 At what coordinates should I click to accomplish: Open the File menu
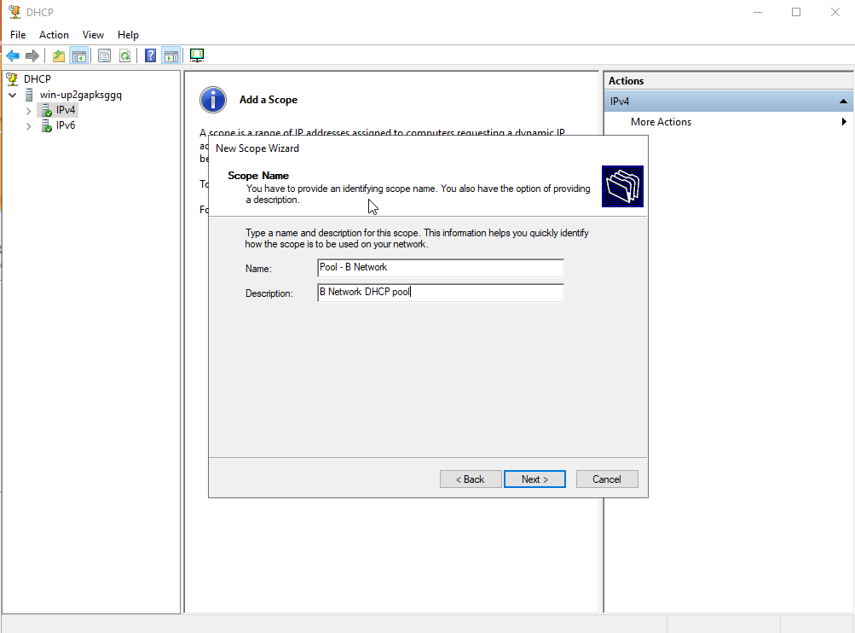click(18, 35)
